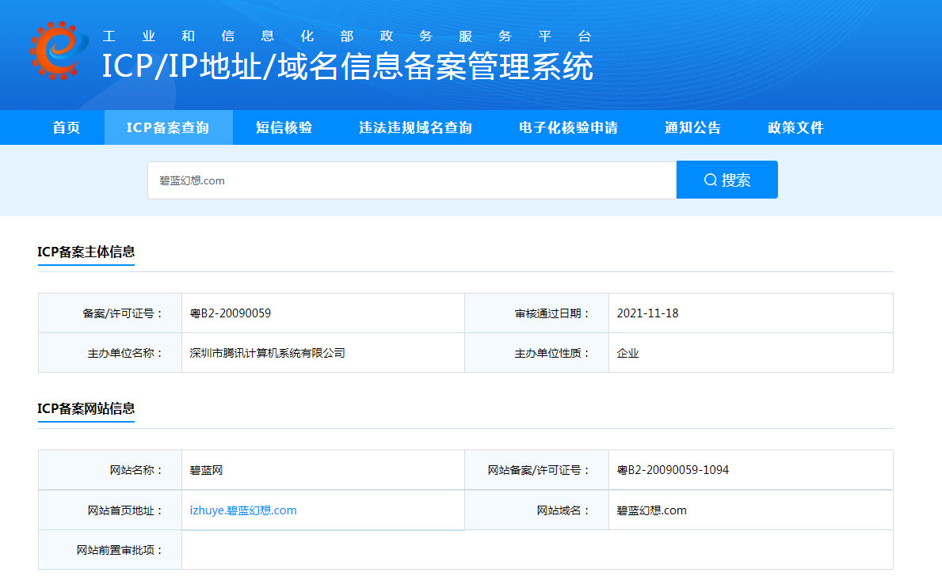942x584 pixels.
Task: Open the 政策文件 policy documents
Action: point(795,127)
